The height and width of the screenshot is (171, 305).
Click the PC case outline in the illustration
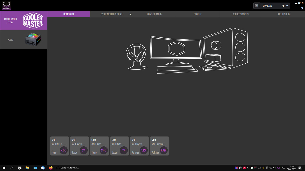[225, 48]
